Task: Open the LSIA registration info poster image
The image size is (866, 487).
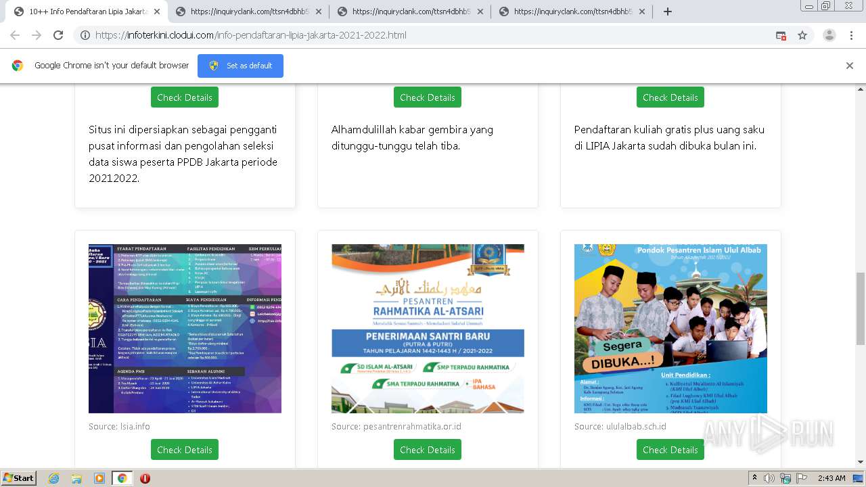Action: click(x=185, y=329)
